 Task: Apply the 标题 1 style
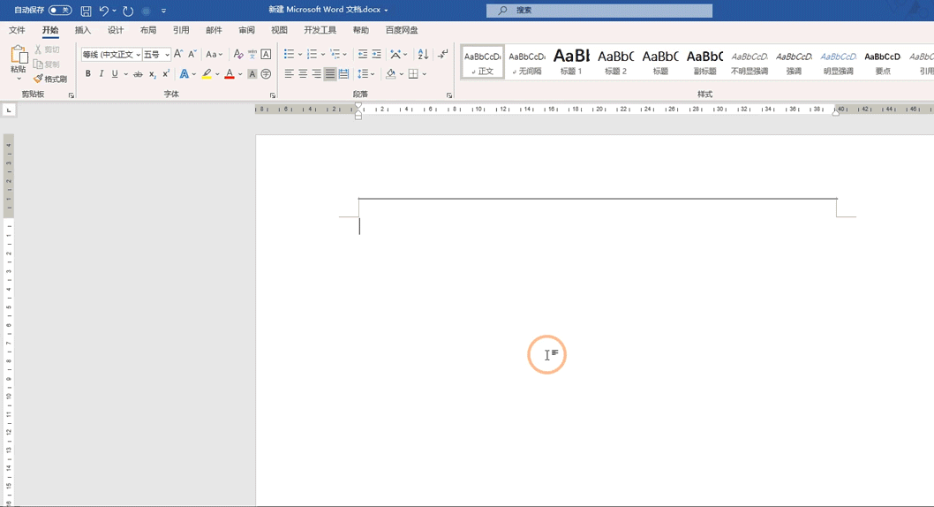571,62
